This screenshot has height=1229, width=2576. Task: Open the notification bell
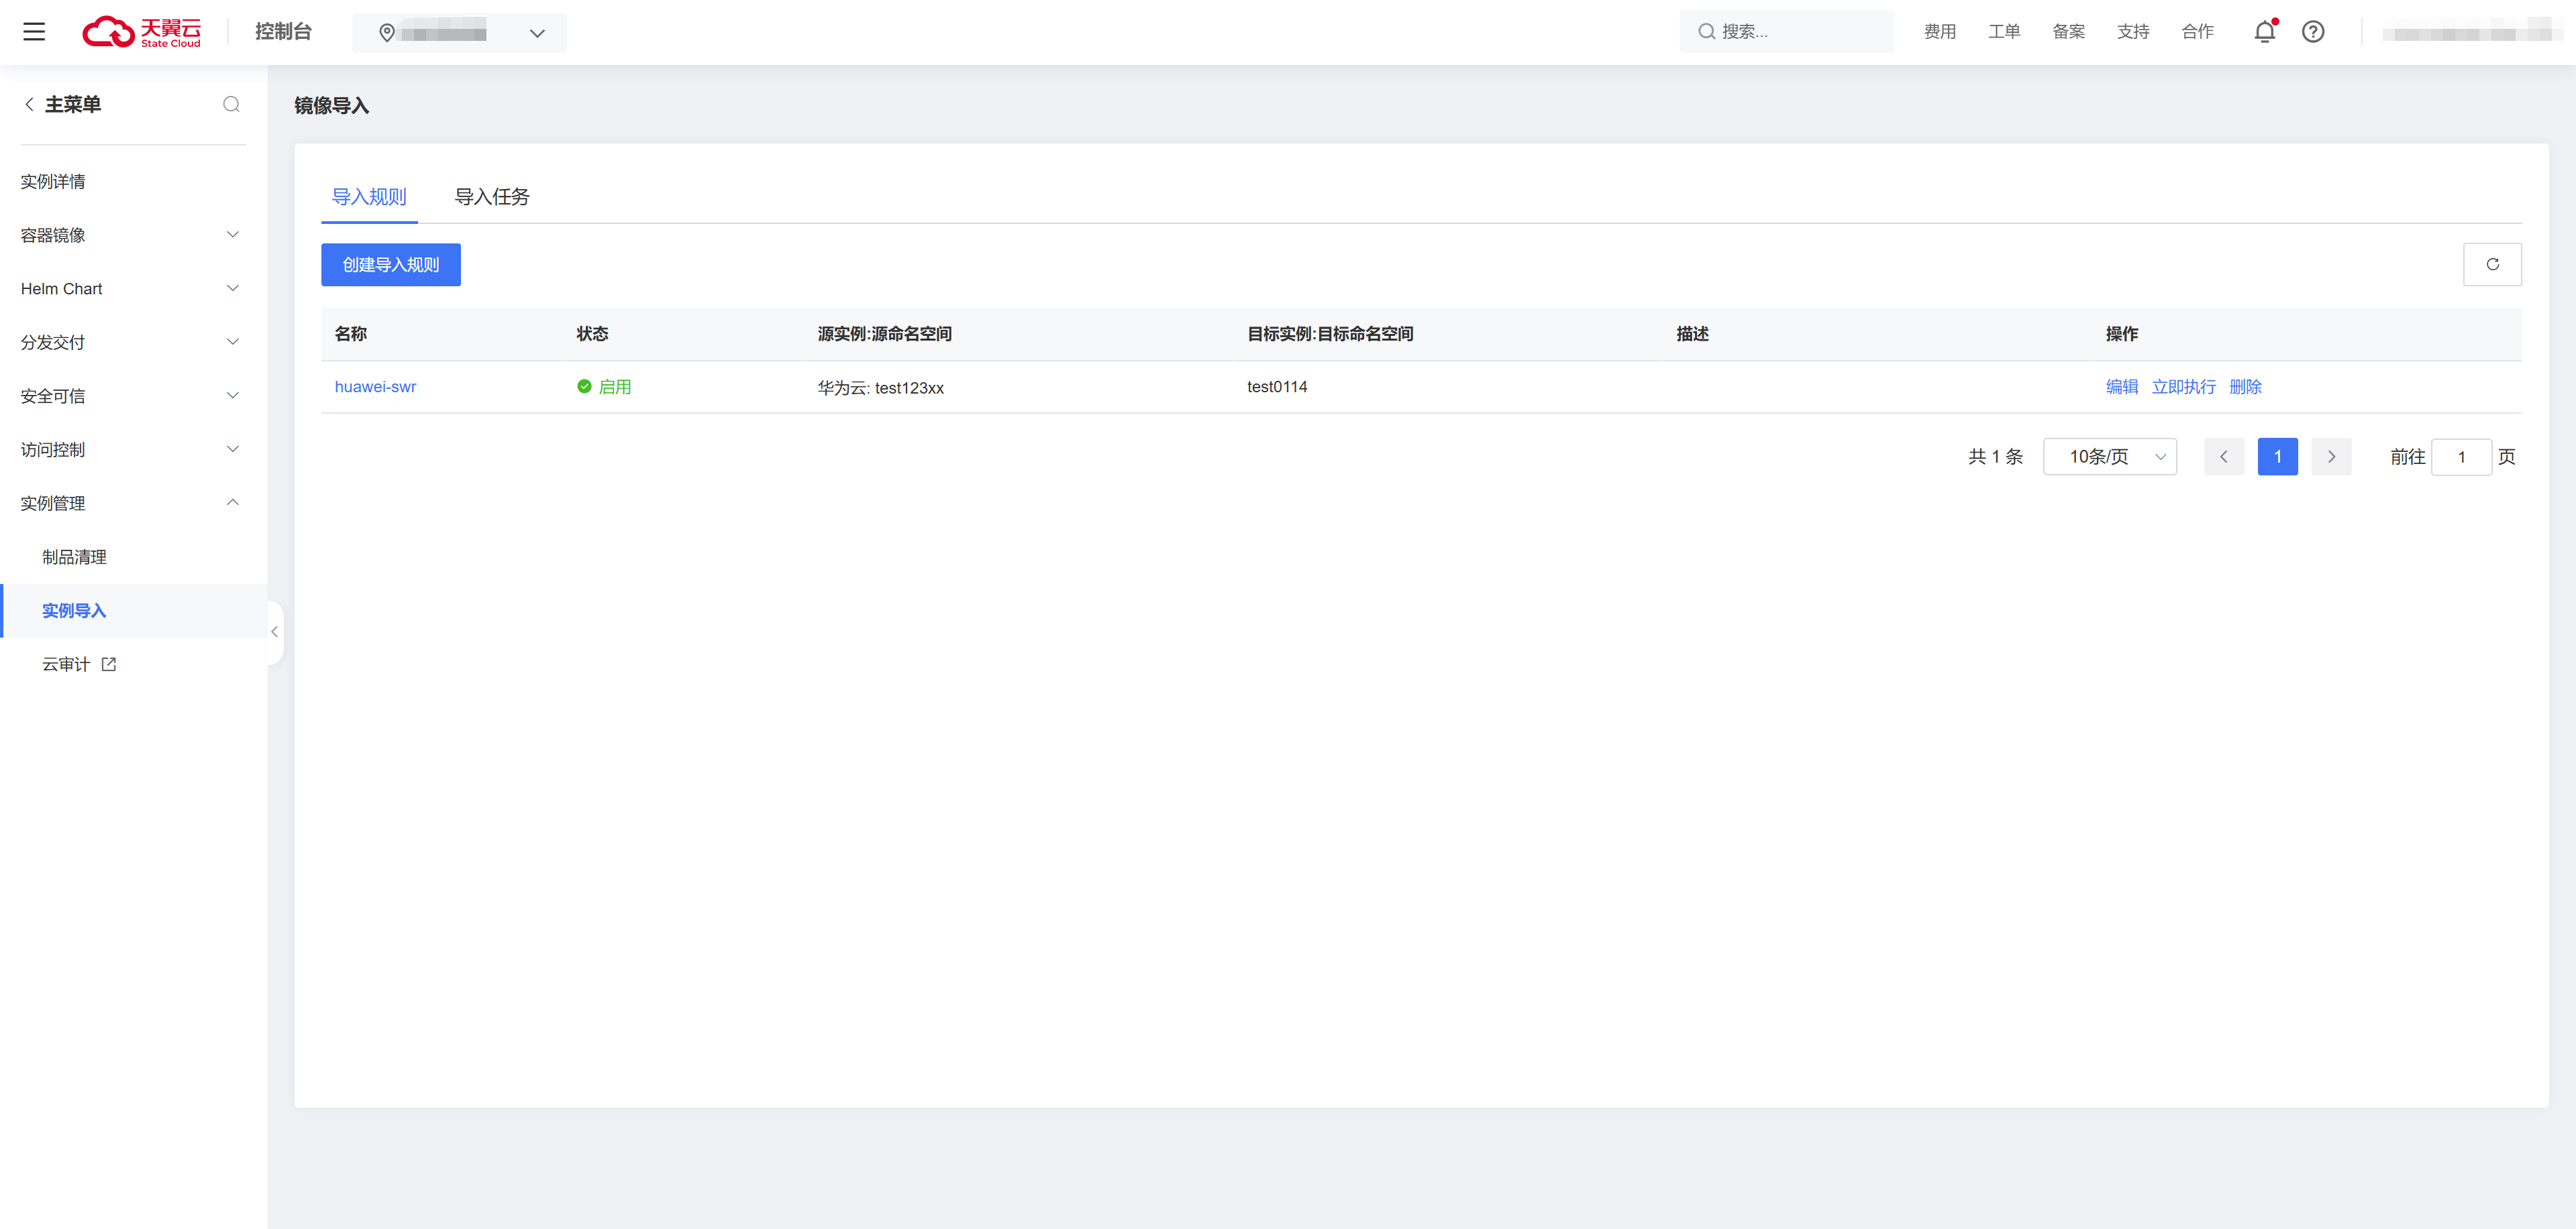coord(2265,32)
